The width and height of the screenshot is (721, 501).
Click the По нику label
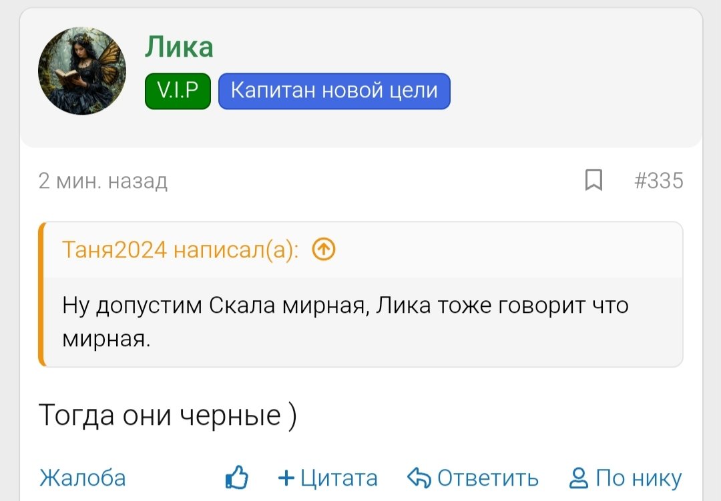click(x=638, y=478)
